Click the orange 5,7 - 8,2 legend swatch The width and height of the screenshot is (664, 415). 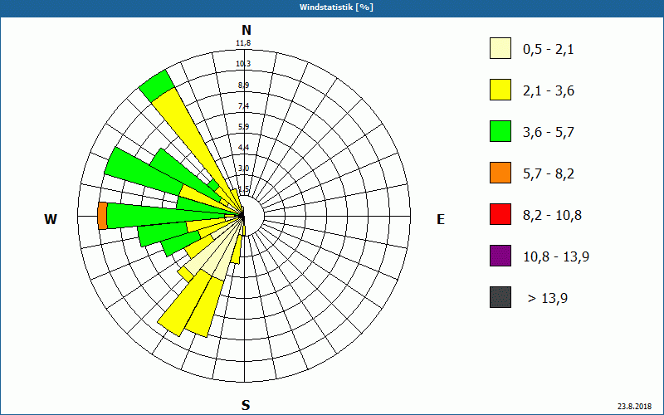(x=500, y=173)
